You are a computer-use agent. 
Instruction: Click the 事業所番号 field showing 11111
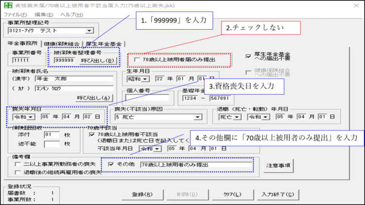[21, 60]
